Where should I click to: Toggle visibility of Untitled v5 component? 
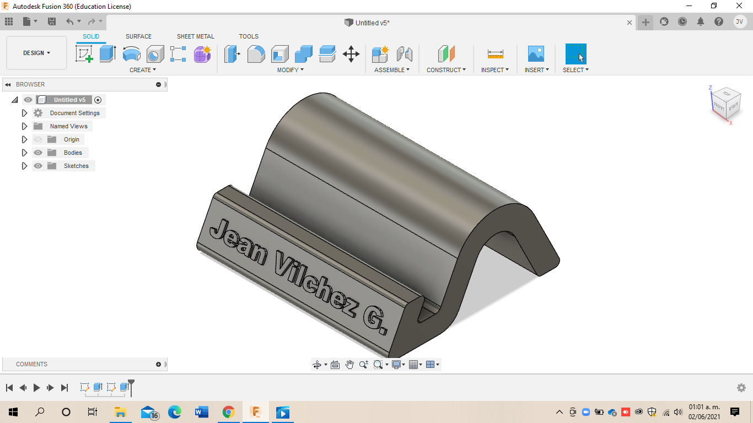point(28,100)
